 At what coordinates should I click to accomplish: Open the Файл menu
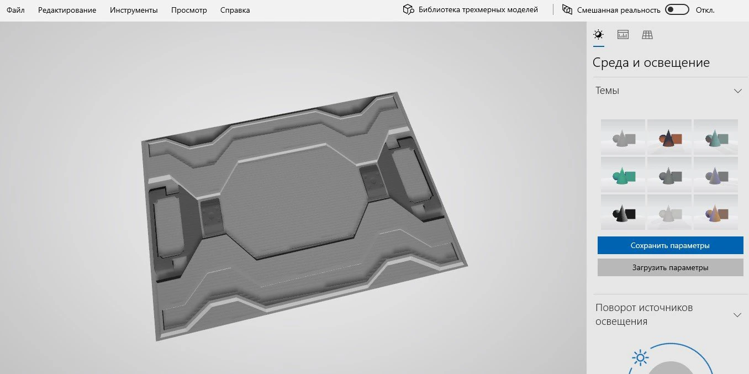tap(15, 10)
